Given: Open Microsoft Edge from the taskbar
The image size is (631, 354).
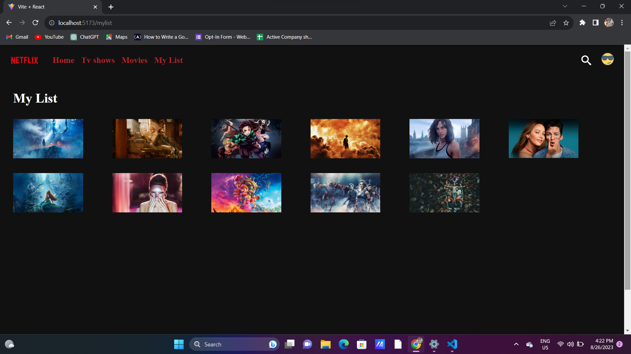Looking at the screenshot, I should pos(343,344).
